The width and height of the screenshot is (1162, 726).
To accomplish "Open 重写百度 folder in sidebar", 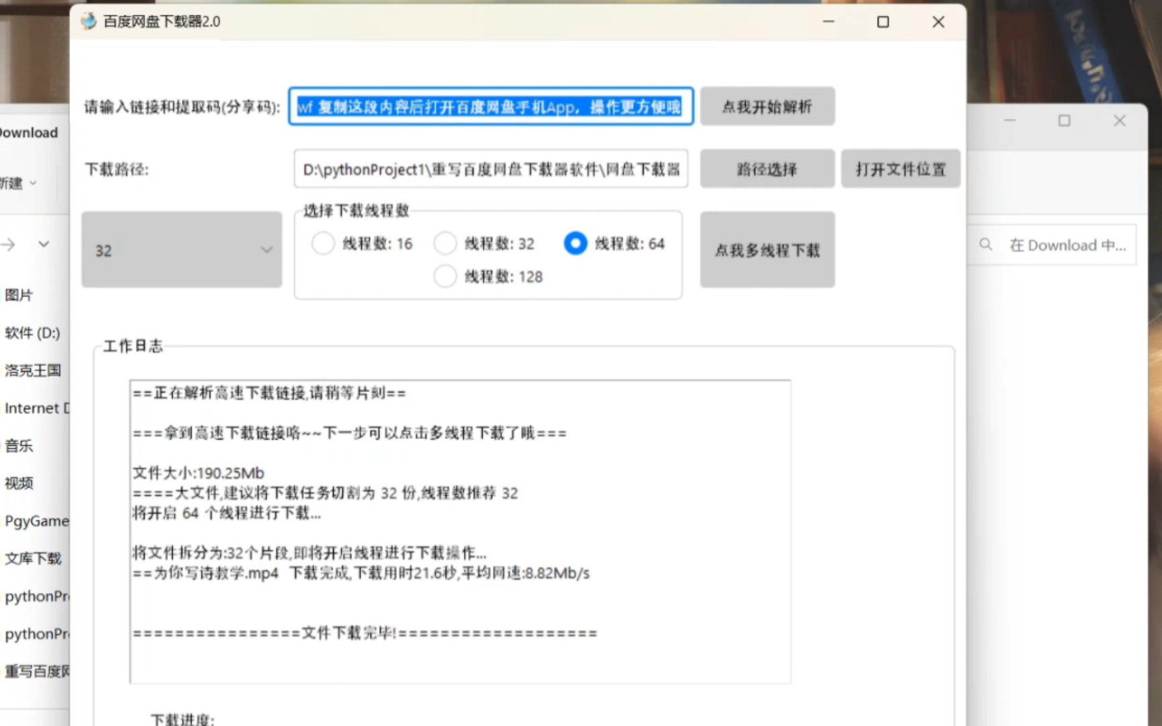I will tap(36, 672).
